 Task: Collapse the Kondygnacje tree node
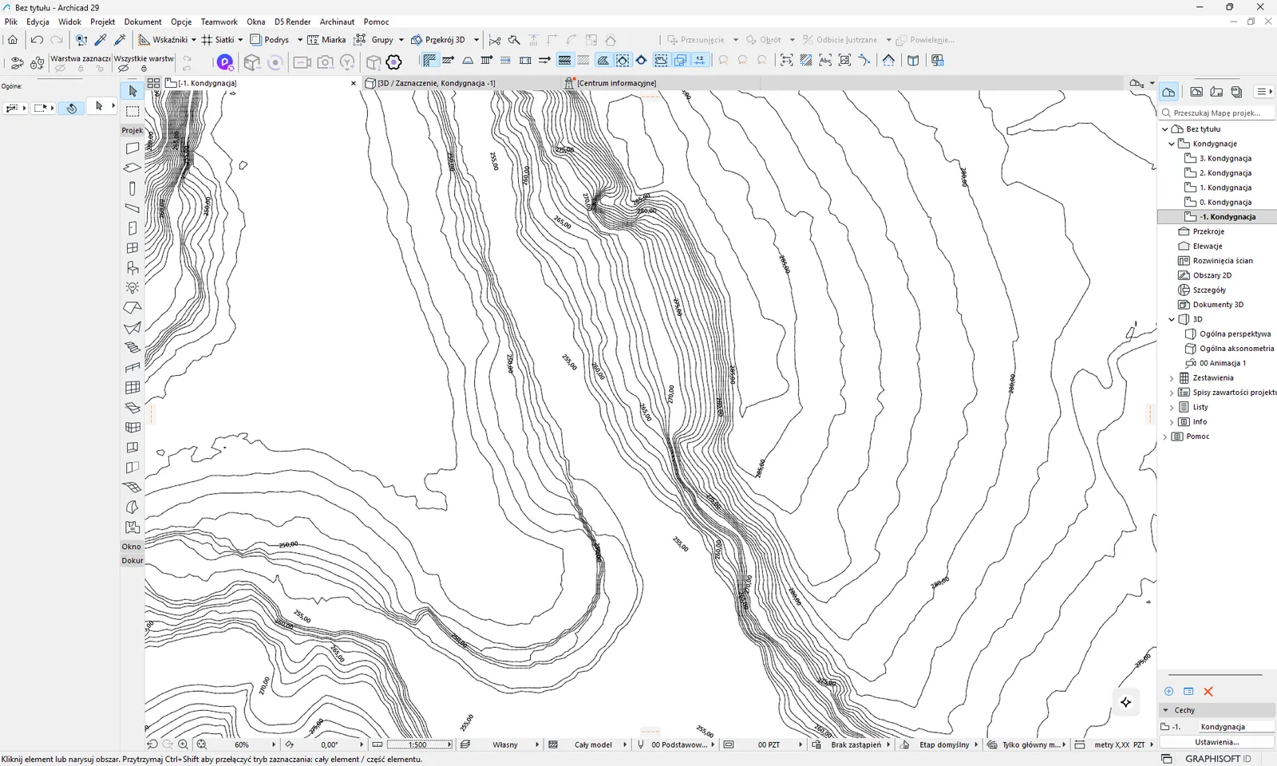(1172, 144)
